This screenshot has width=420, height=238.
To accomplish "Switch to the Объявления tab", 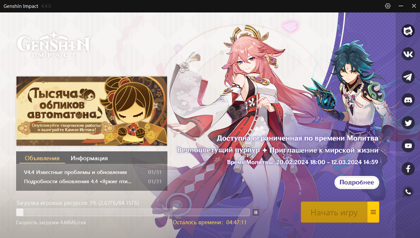I will [42, 158].
